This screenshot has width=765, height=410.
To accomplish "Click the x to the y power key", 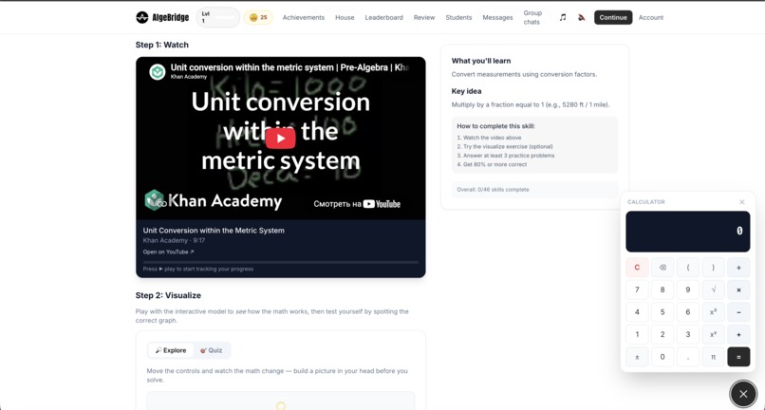I will 714,334.
